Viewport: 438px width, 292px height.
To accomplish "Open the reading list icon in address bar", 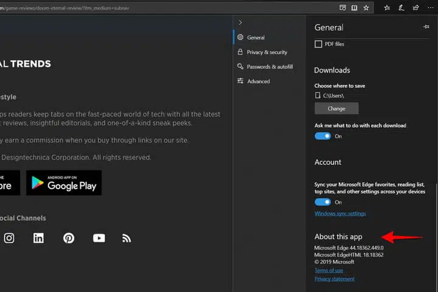I will pyautogui.click(x=342, y=7).
